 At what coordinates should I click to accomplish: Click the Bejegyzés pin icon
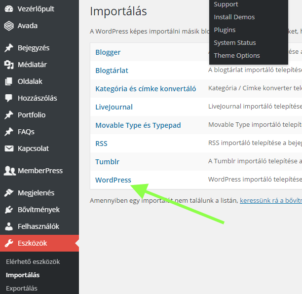click(9, 48)
